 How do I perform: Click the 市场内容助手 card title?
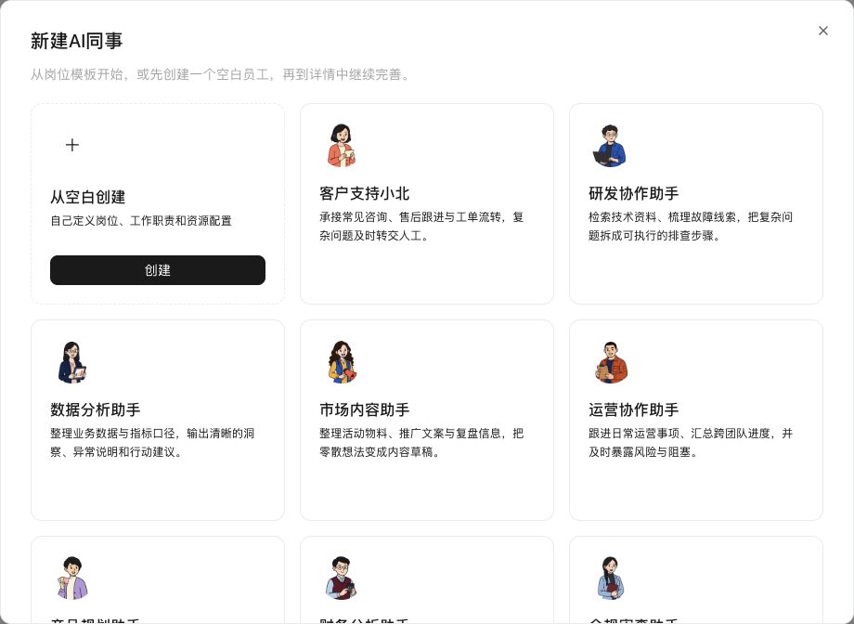click(x=365, y=409)
